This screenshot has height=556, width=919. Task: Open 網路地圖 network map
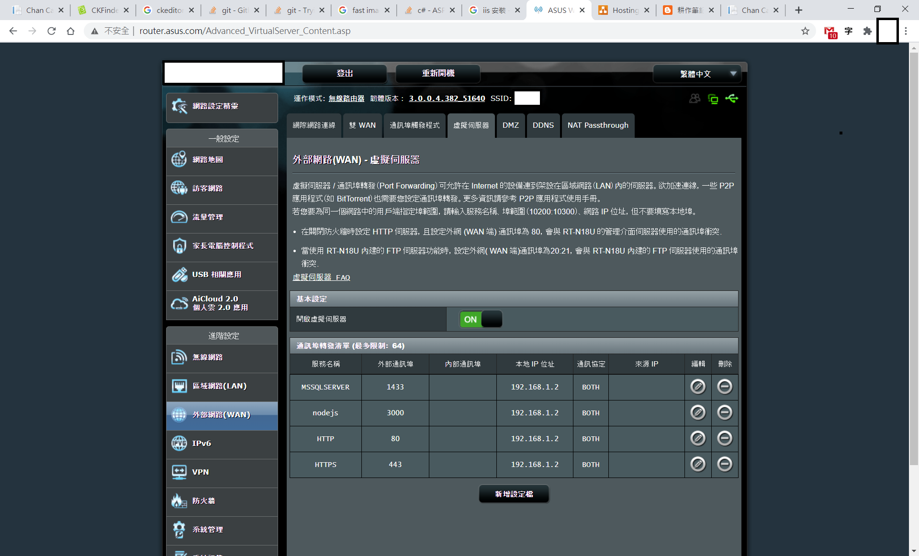(222, 160)
